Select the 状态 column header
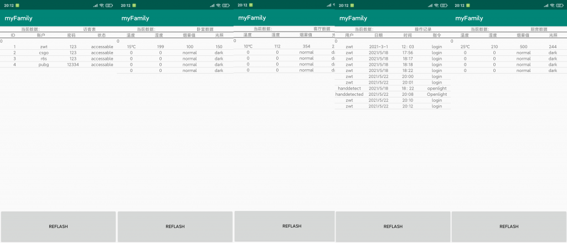The image size is (567, 243). tap(102, 35)
